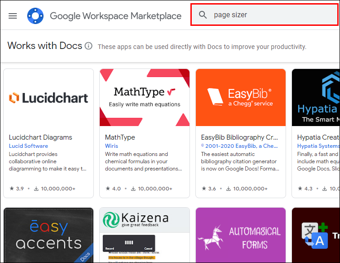Click Lucidchart's 10,000,000+ install count
This screenshot has width=340, height=263.
click(x=58, y=189)
